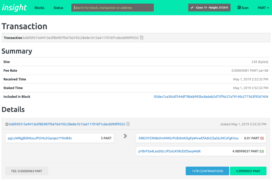
Task: Open the PART currency dropdown
Action: (263, 8)
